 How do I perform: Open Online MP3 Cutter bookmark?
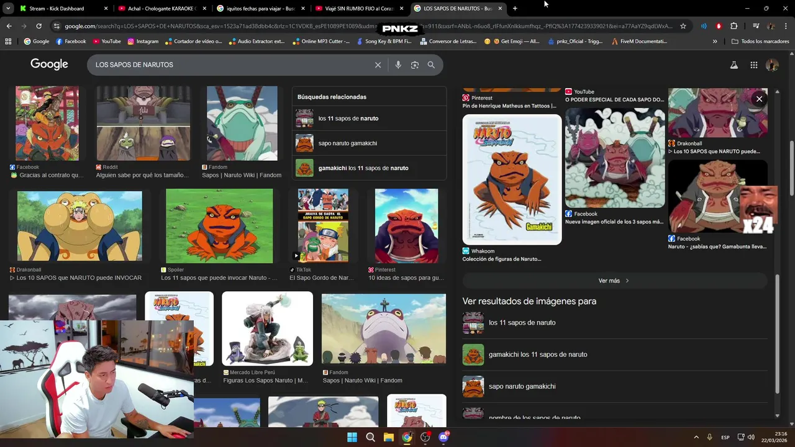coord(321,41)
